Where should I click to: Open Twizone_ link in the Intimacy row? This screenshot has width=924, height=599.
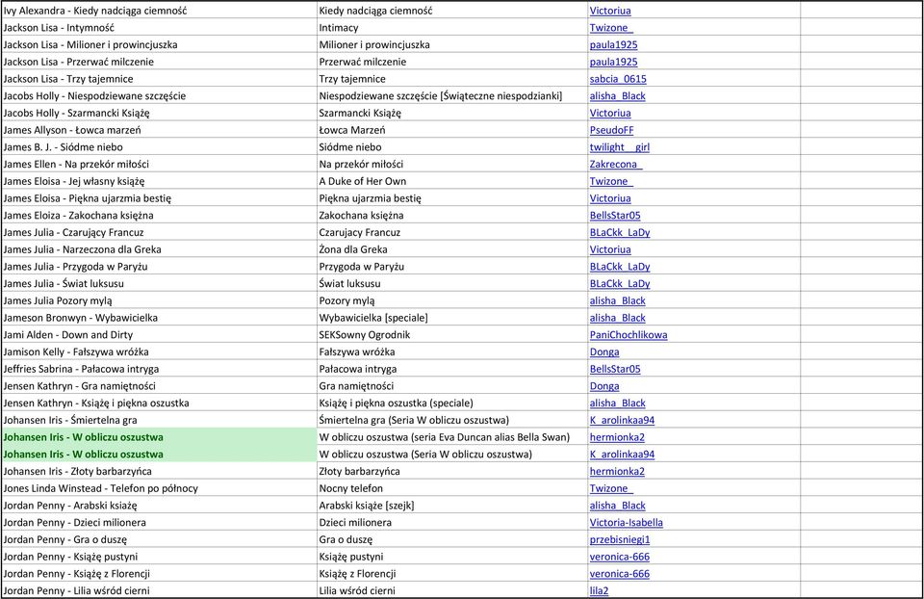(611, 28)
